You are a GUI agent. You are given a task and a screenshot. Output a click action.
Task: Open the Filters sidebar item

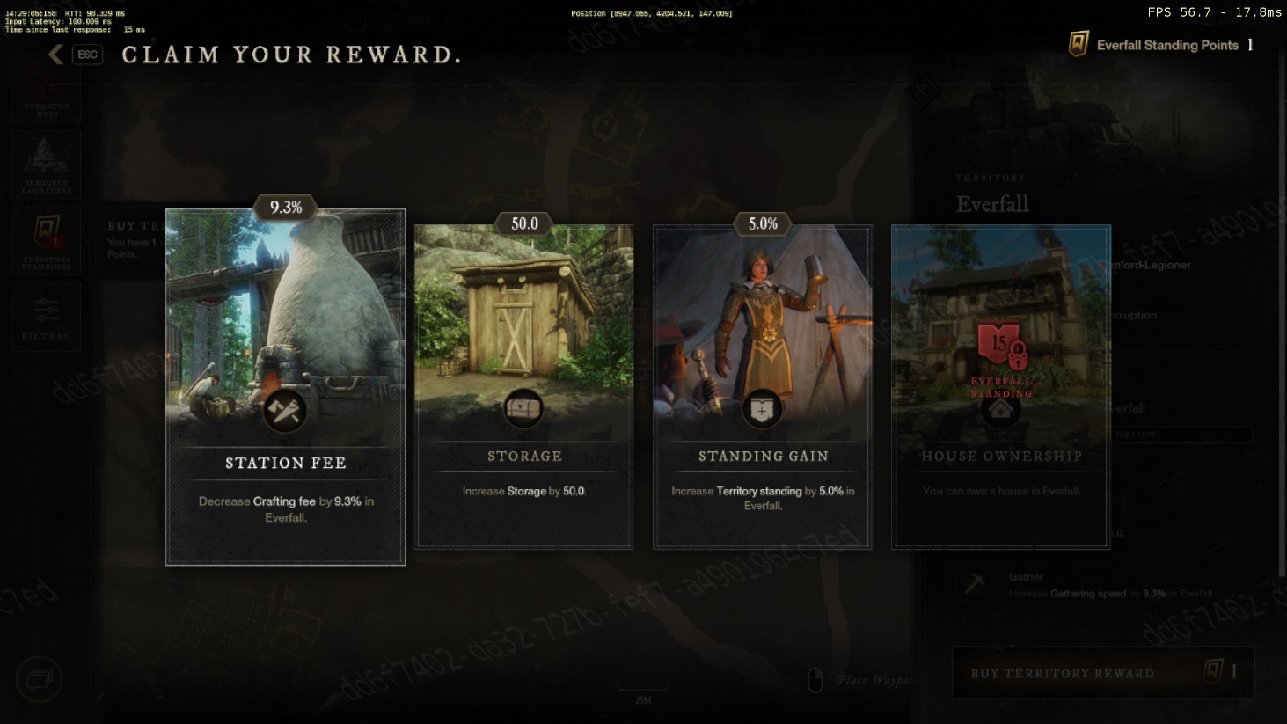(46, 317)
